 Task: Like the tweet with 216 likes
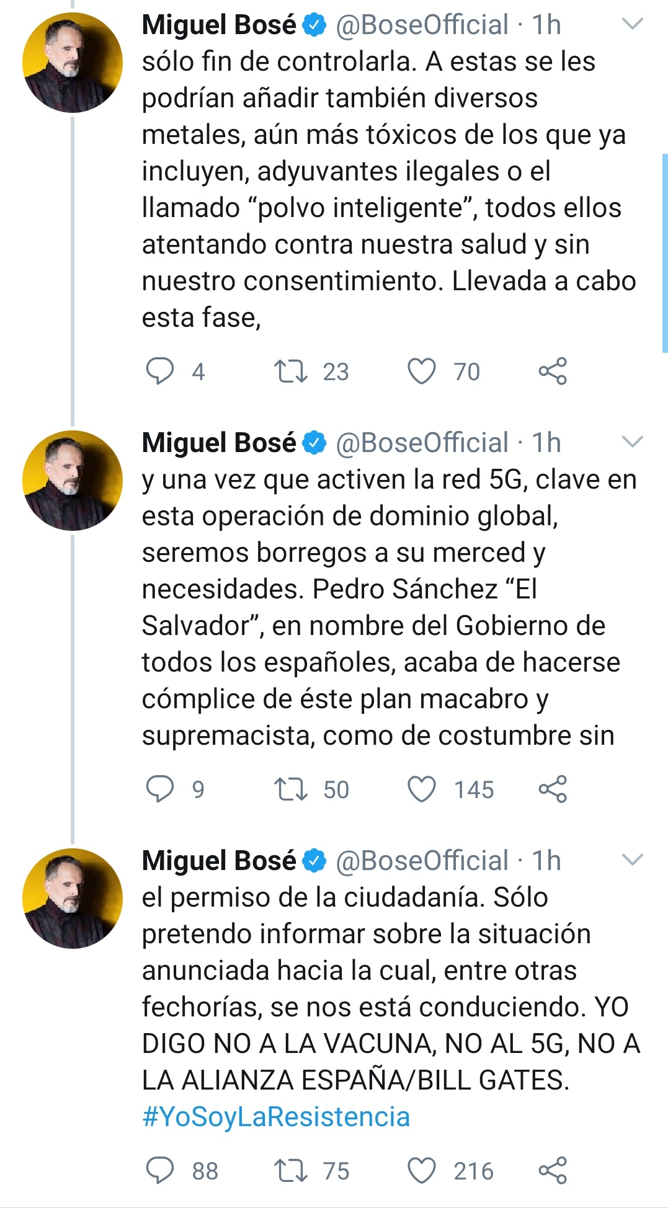422,1171
